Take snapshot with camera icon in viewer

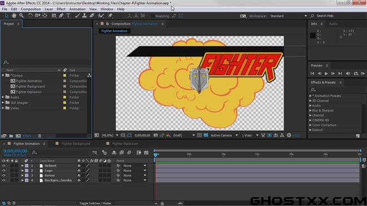click(x=155, y=135)
